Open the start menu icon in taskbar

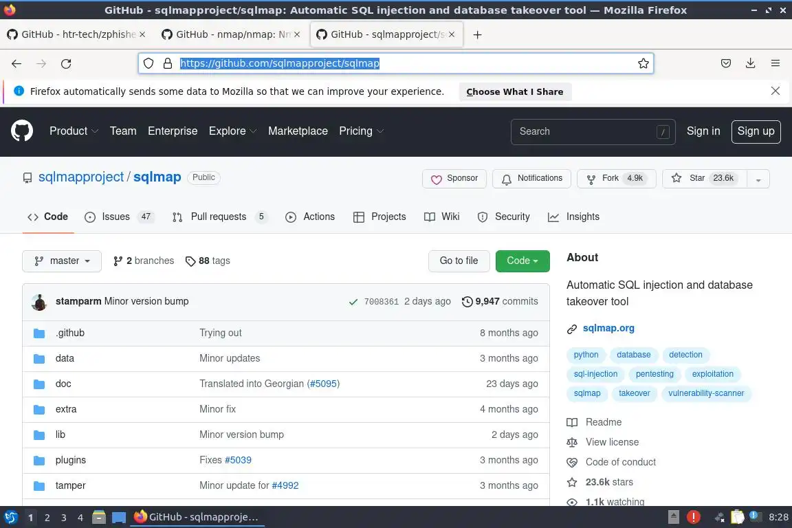10,517
